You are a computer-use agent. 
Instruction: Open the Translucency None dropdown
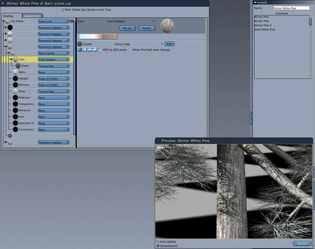coord(54,129)
